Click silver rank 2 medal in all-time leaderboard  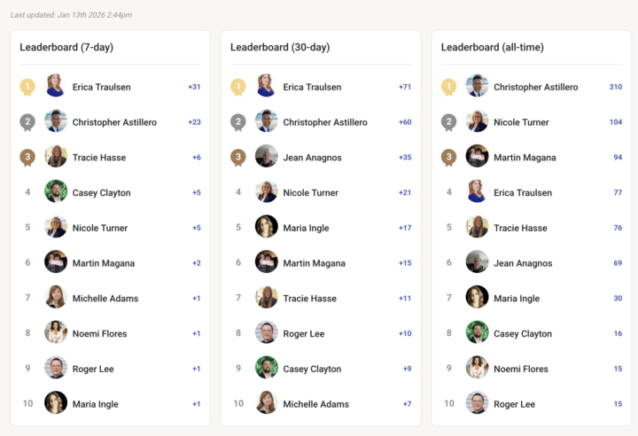point(448,122)
